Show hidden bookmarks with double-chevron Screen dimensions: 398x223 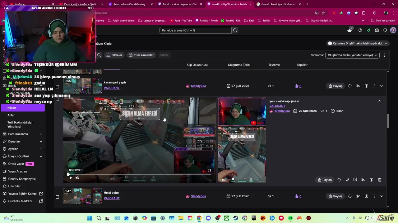(x=363, y=21)
